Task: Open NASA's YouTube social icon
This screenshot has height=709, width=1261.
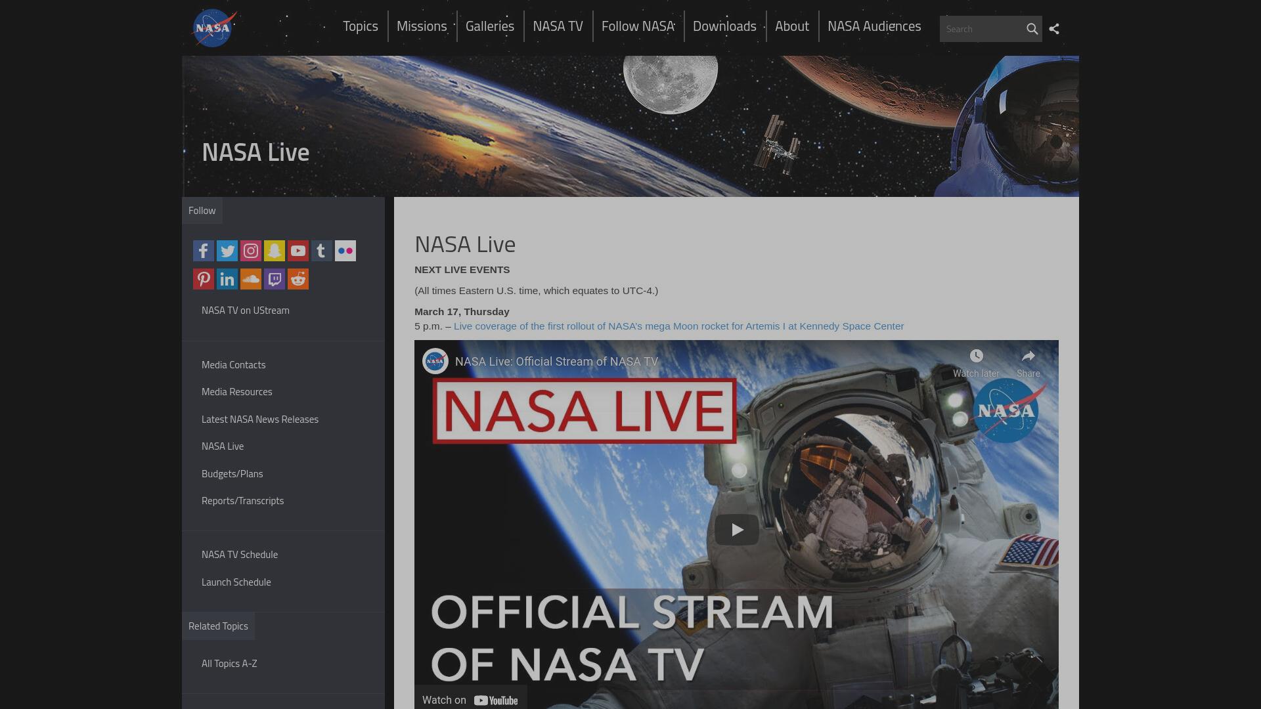Action: click(x=298, y=251)
